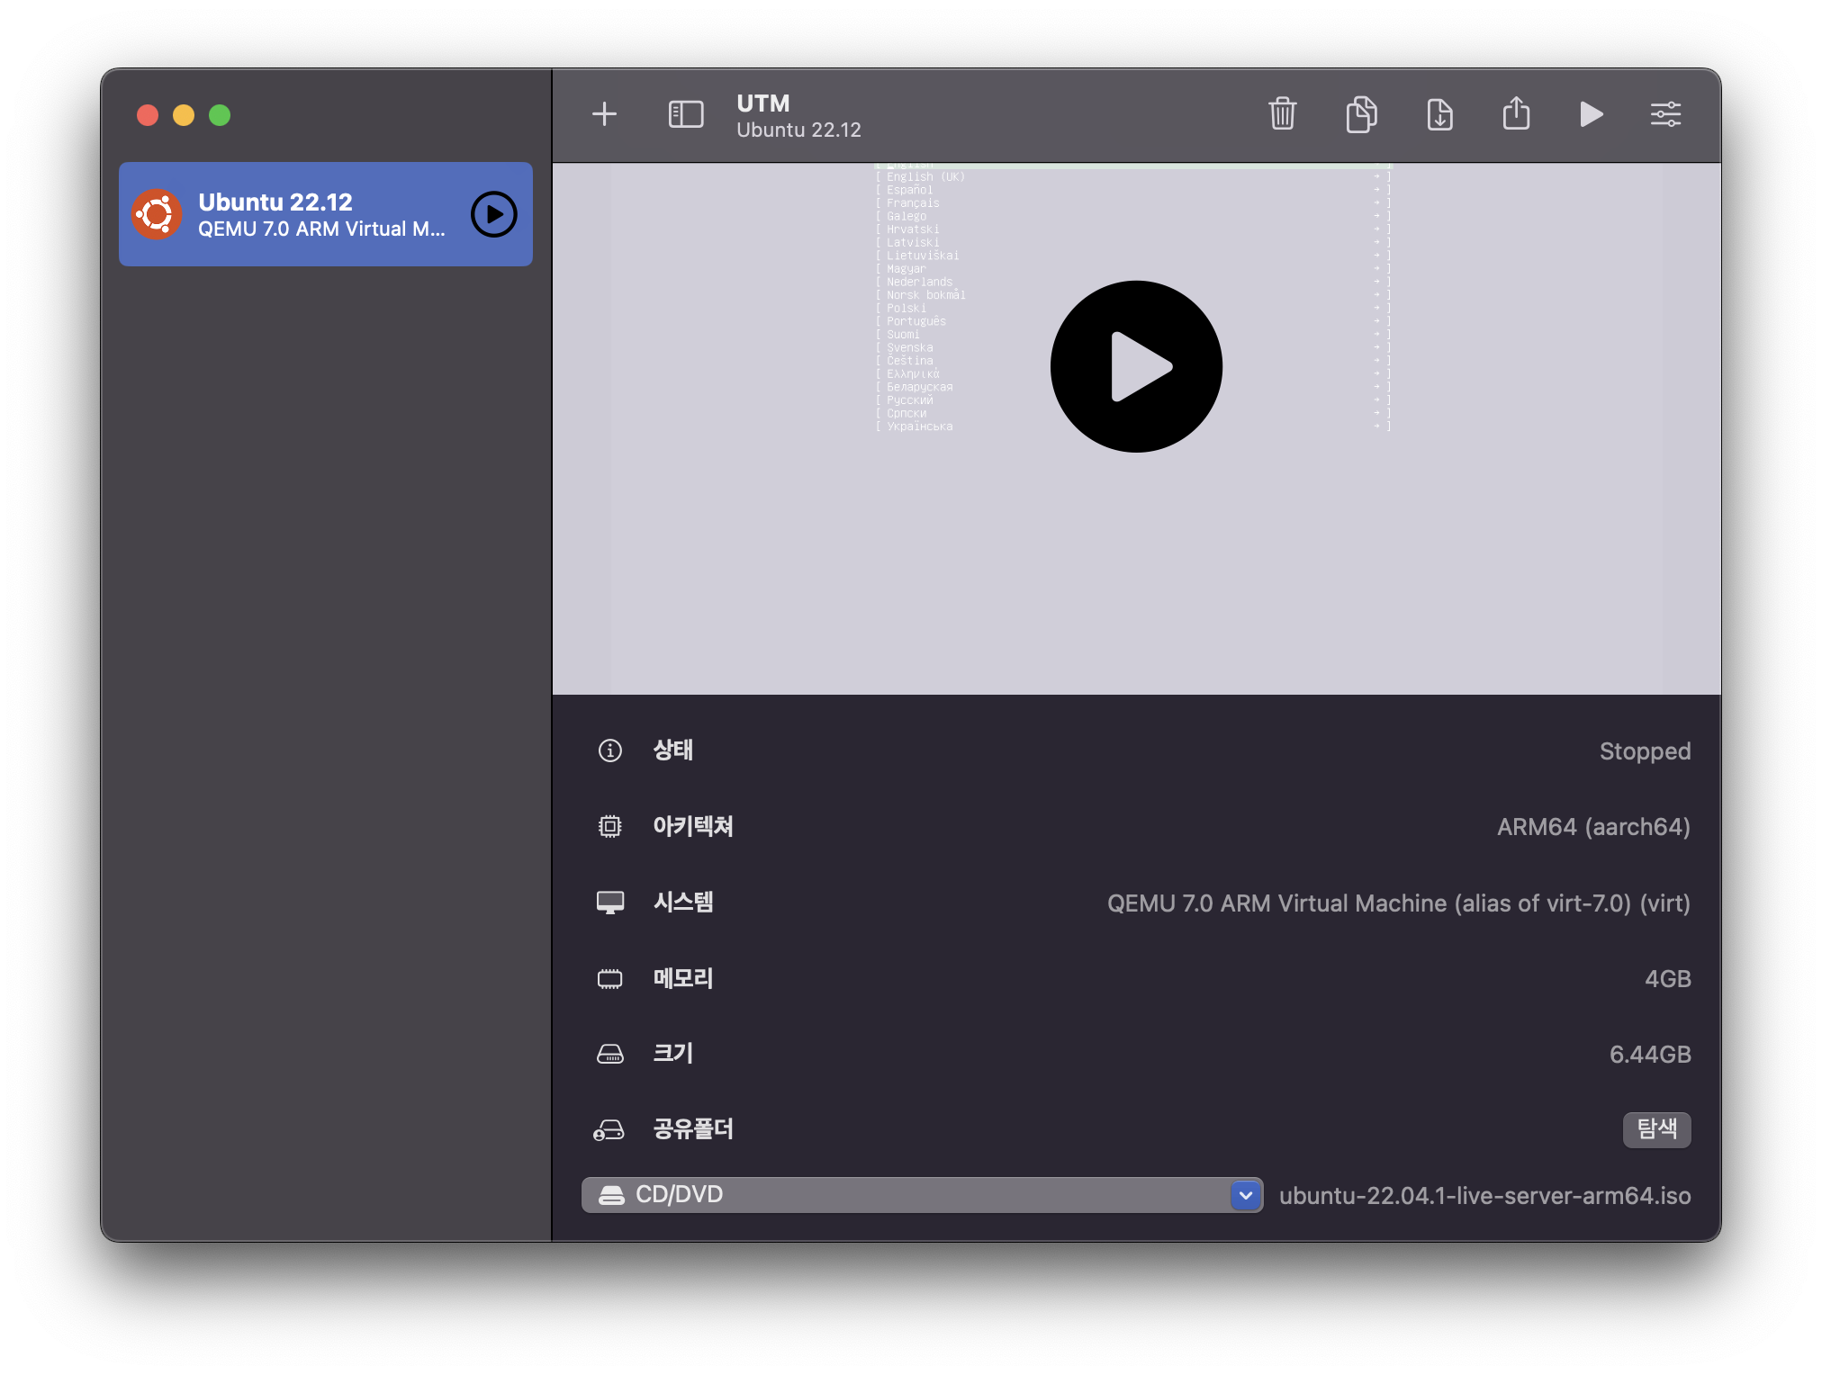Image resolution: width=1822 pixels, height=1375 pixels.
Task: Click the 상태 info circle icon
Action: (x=609, y=750)
